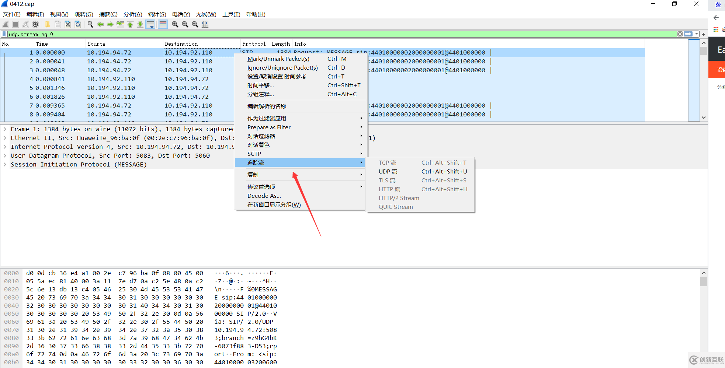Expand the 对话着色 submenu
This screenshot has height=368, width=725.
tap(300, 145)
